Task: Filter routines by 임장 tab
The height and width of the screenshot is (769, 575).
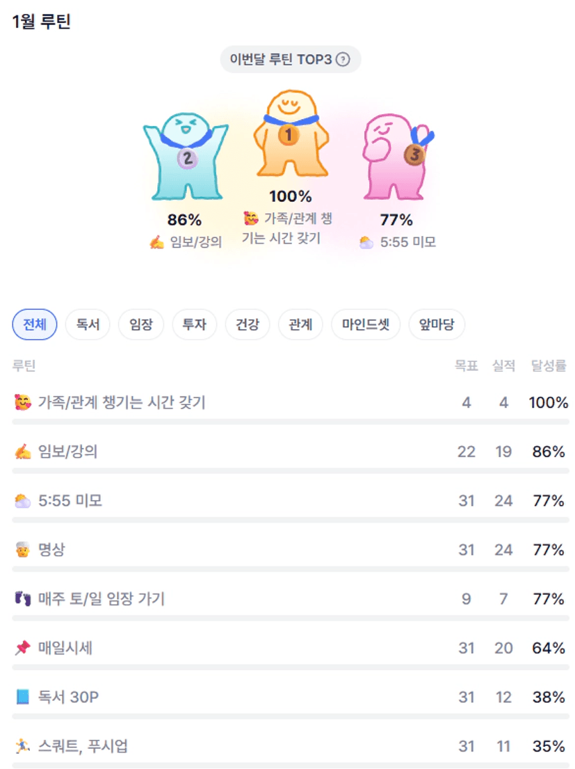Action: (x=141, y=324)
